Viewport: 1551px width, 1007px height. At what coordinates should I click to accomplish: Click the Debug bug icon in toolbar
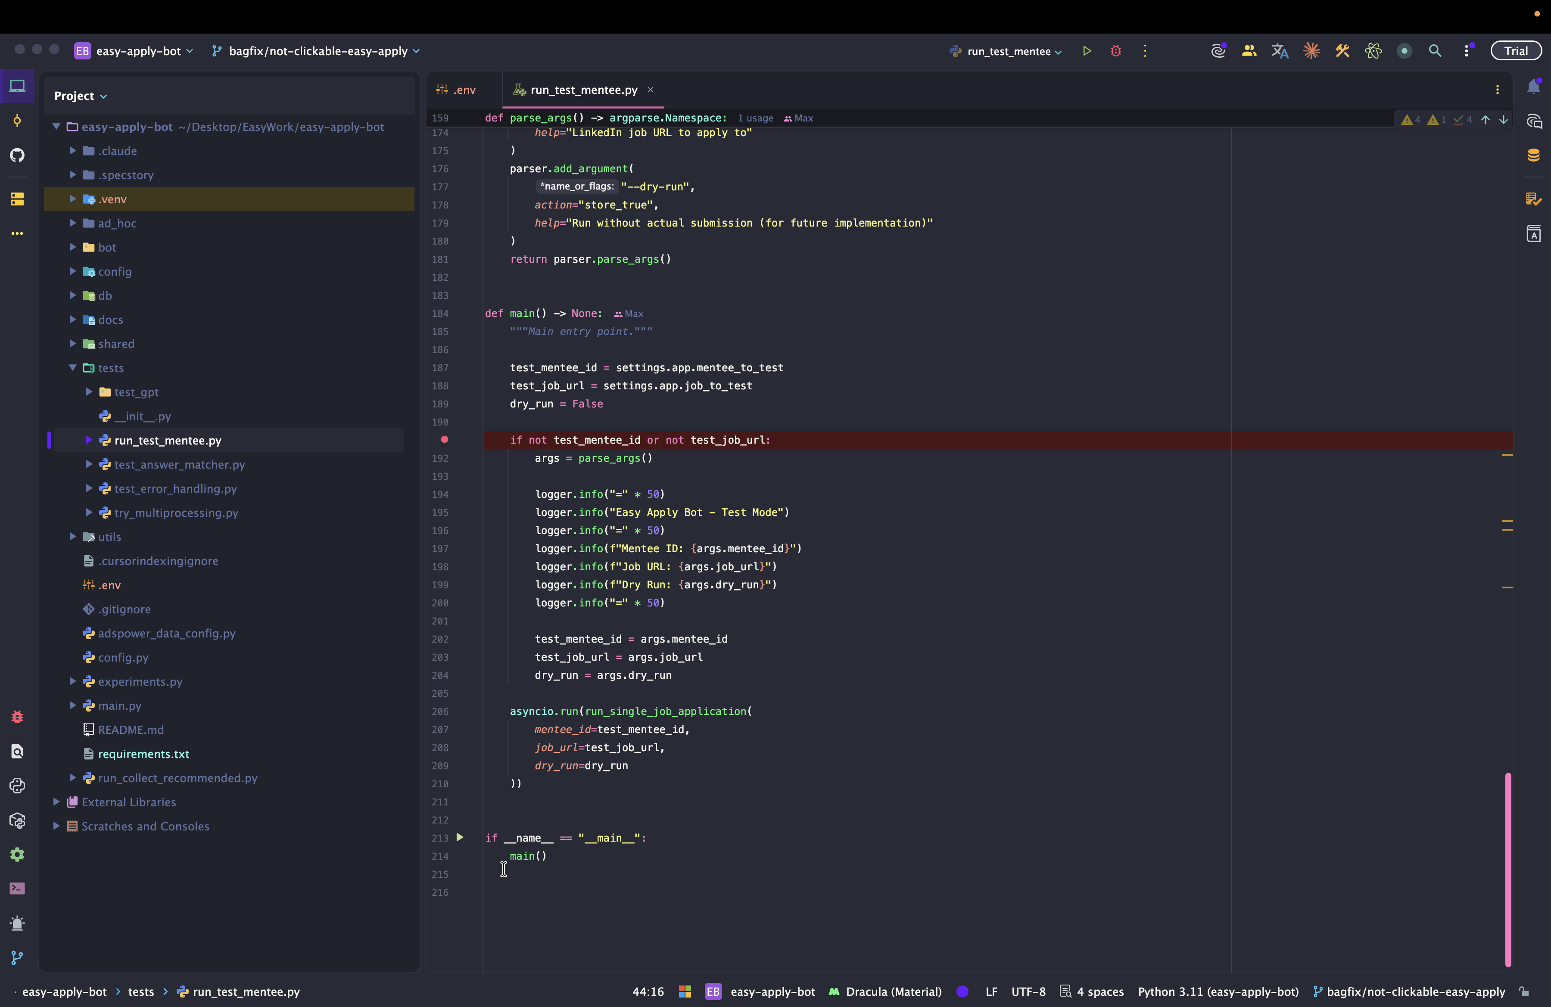[x=1116, y=51]
